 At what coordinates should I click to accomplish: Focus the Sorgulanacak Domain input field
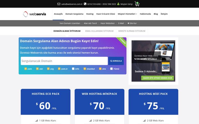click(64, 61)
